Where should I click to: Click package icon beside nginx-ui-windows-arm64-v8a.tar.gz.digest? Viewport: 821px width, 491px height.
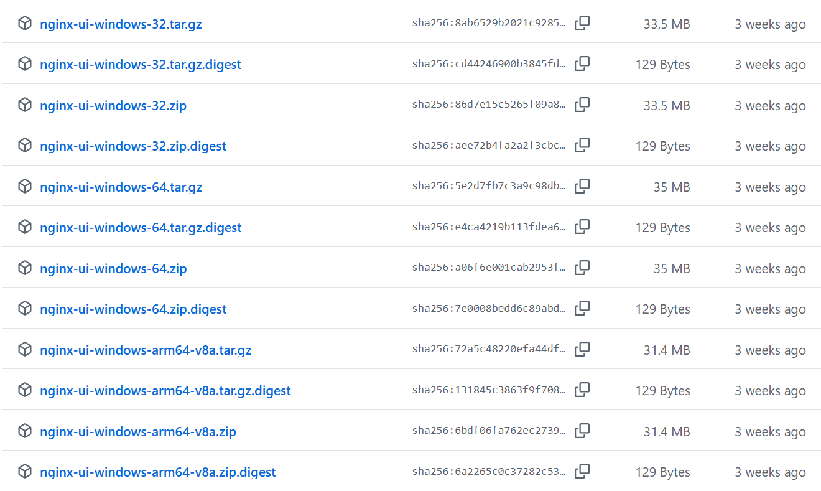pos(25,390)
